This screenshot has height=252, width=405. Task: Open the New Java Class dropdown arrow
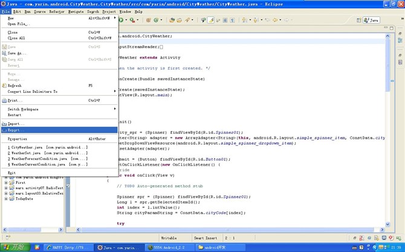161,20
